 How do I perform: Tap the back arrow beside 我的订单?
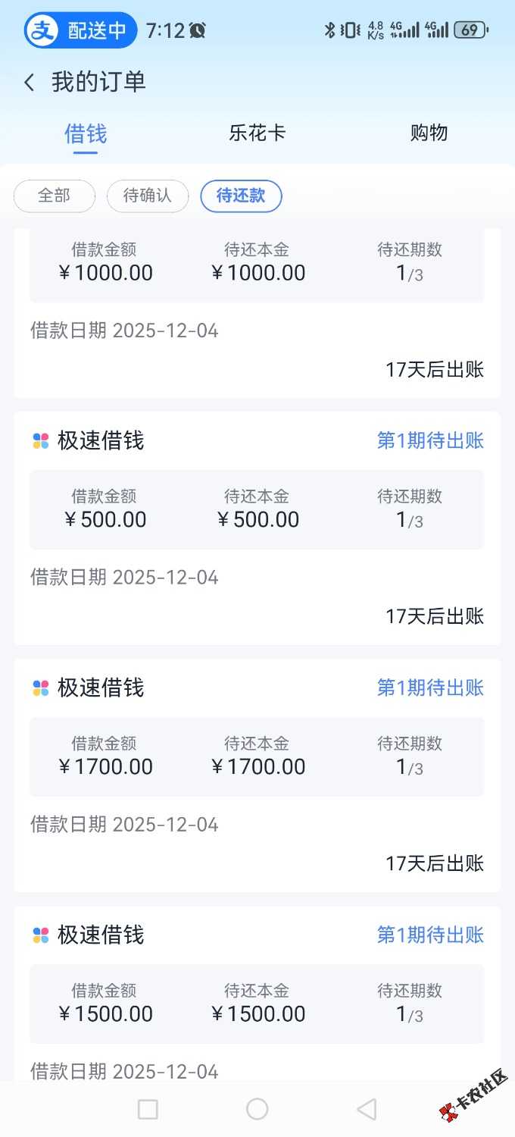click(x=30, y=83)
